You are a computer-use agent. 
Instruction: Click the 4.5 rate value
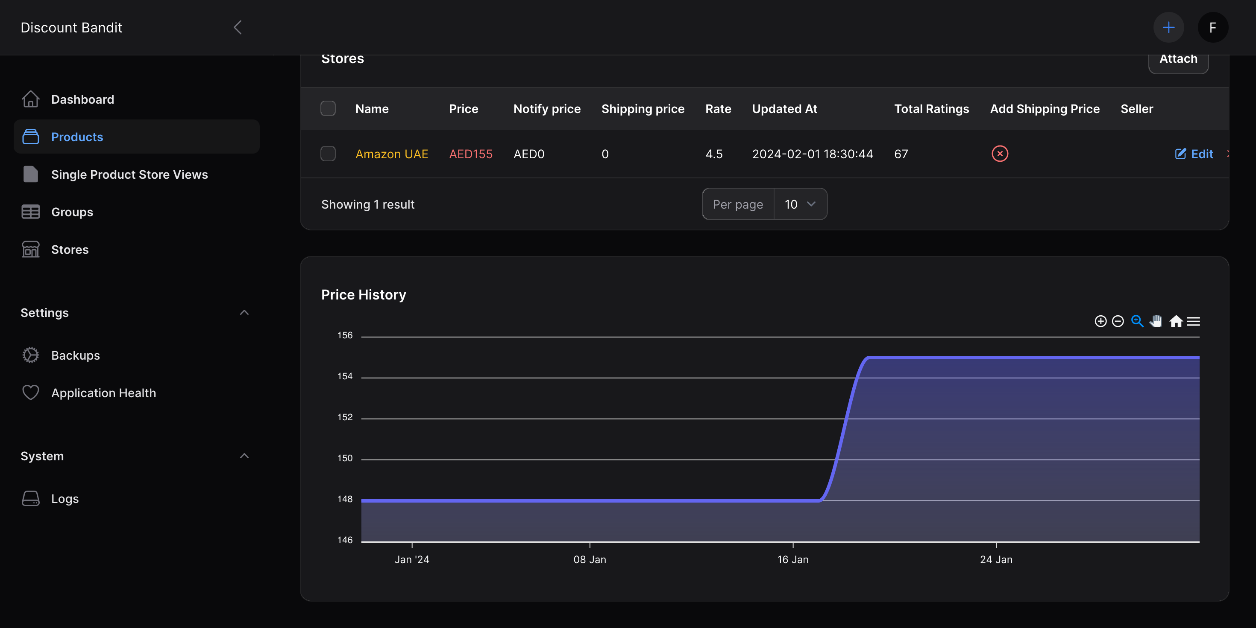[714, 153]
